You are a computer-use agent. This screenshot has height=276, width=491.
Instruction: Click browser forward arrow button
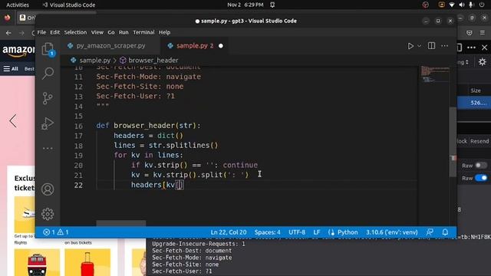point(21,33)
